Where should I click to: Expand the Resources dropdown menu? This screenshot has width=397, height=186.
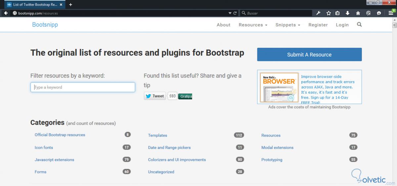click(x=253, y=25)
